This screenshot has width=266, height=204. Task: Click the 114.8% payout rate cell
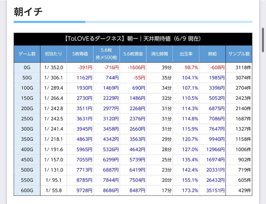186,119
